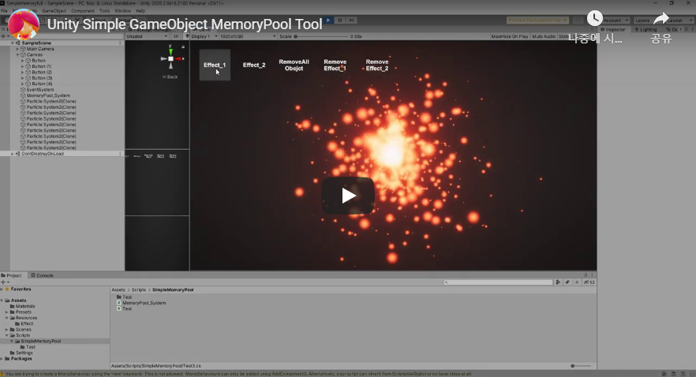
Task: Expand the Main Camera object
Action: (x=17, y=49)
